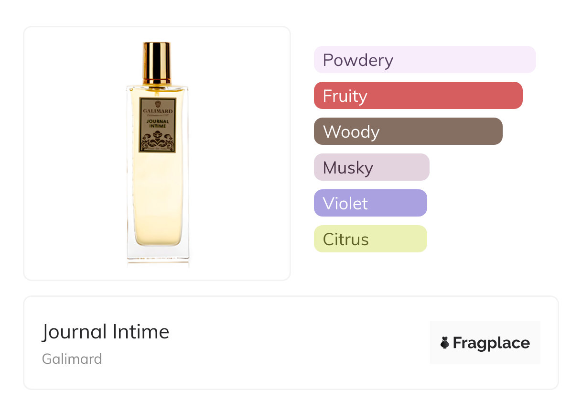Click the Journal Intime perfume title

[x=106, y=332]
